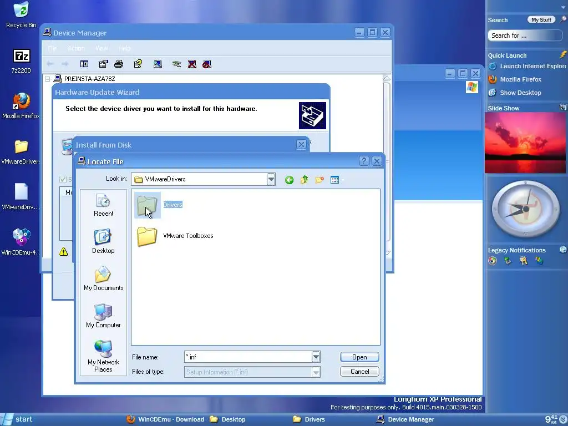Image resolution: width=568 pixels, height=426 pixels.
Task: Open the View menu icon in Locate File
Action: (335, 180)
